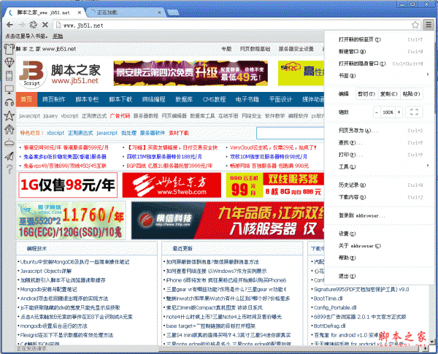
Task: Click the question mark sidebar icon
Action: [9, 169]
